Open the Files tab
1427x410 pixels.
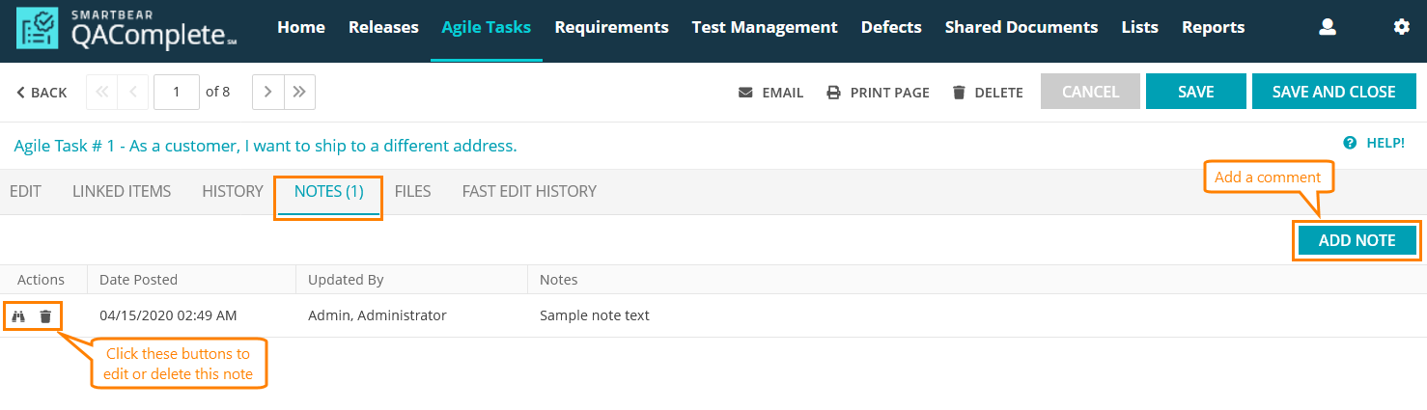pos(412,191)
